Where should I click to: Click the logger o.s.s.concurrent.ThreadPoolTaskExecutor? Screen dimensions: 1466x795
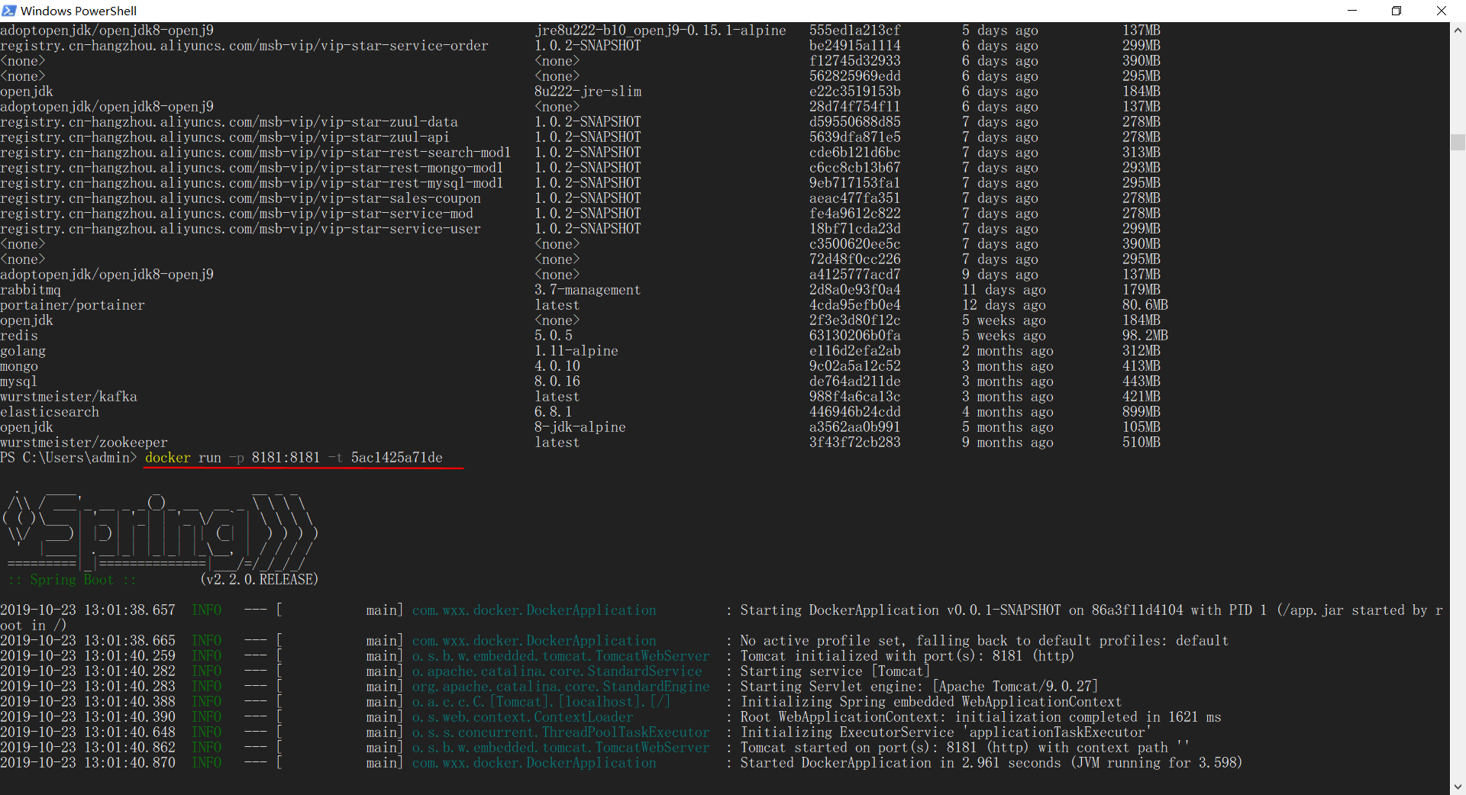coord(561,732)
